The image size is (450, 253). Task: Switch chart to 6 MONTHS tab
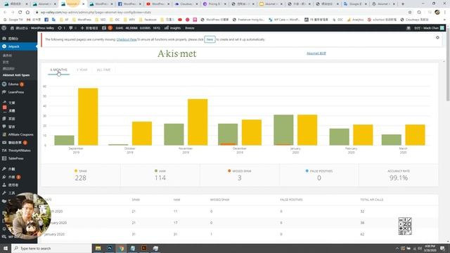[x=58, y=70]
